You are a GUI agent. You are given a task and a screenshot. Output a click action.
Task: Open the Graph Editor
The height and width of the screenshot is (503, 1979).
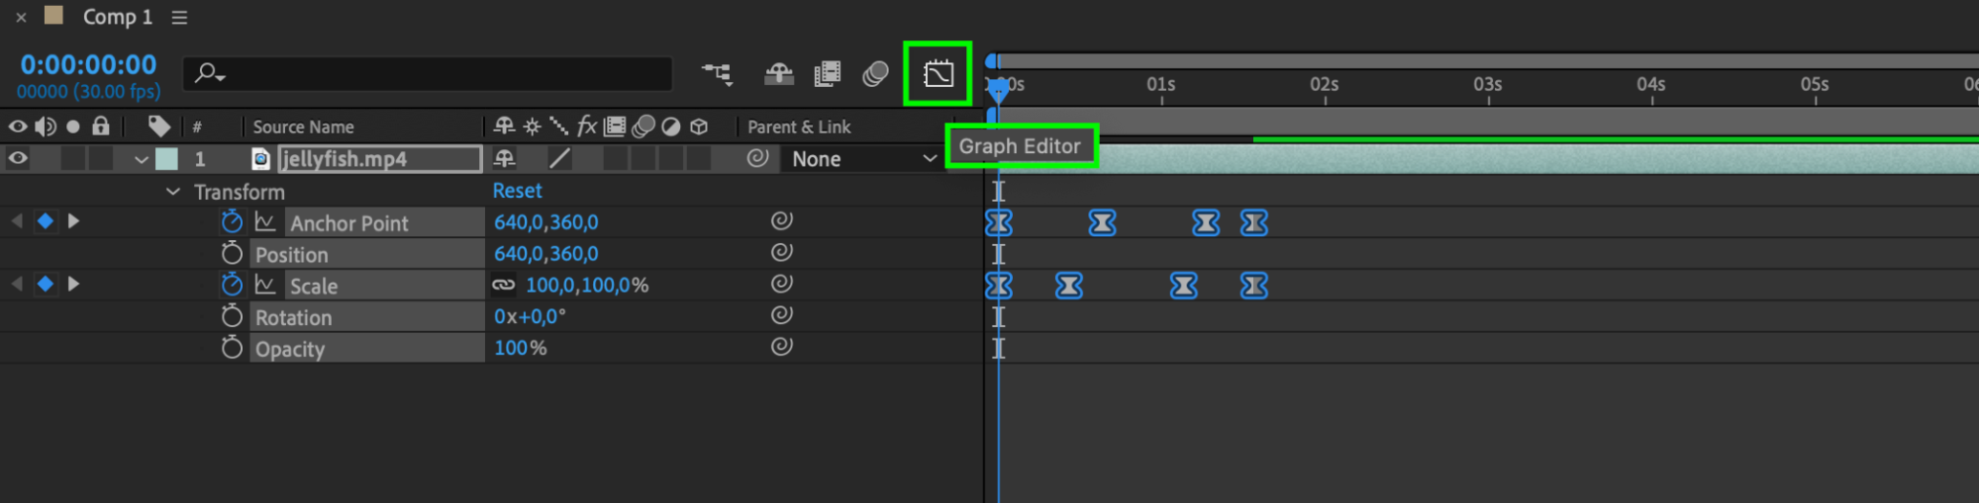[x=938, y=74]
